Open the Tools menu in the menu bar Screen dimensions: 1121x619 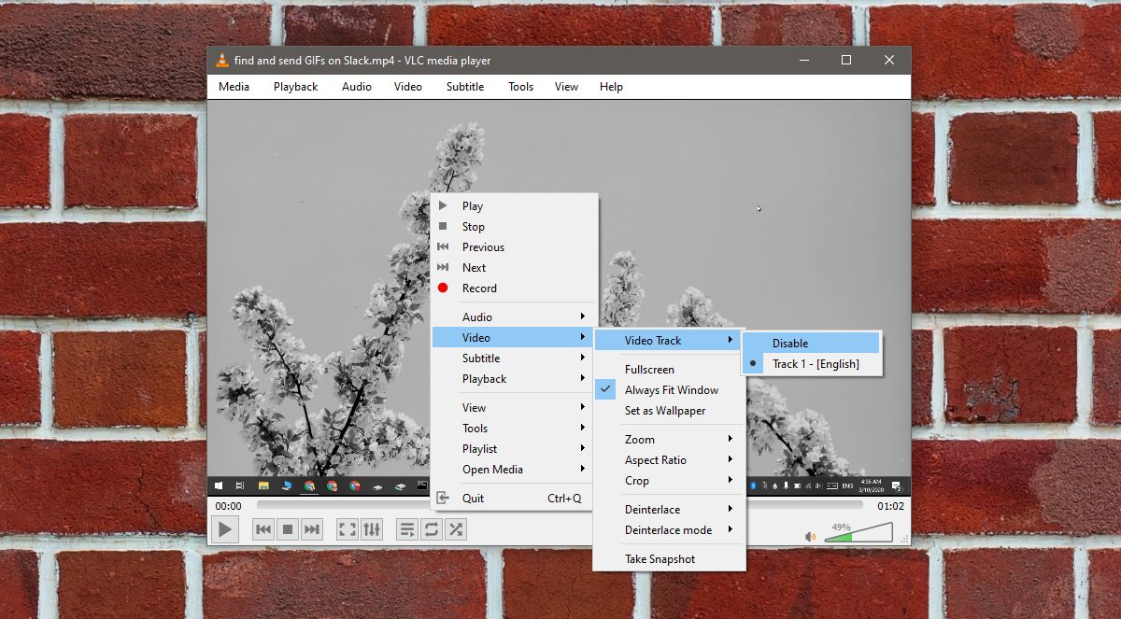520,87
